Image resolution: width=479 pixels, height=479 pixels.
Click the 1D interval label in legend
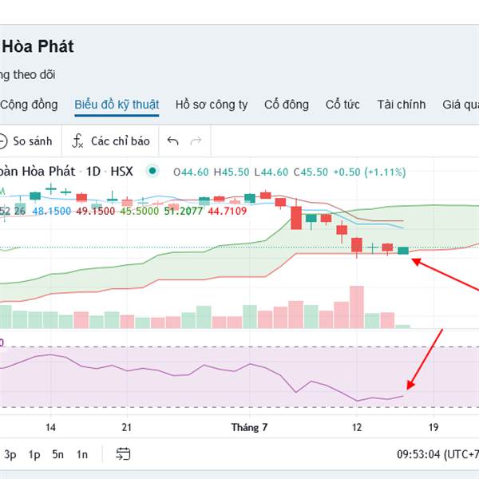pyautogui.click(x=93, y=172)
